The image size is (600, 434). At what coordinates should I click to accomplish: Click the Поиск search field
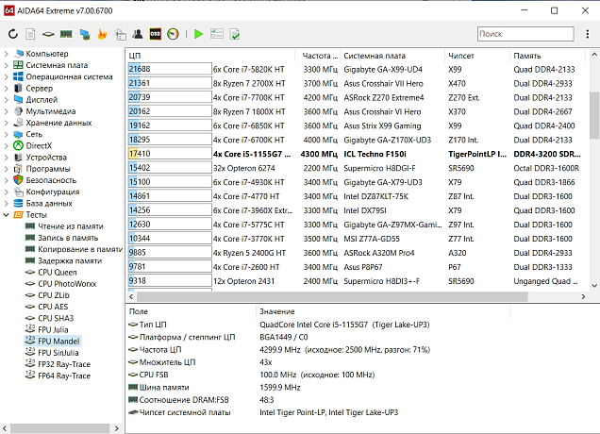pos(525,34)
